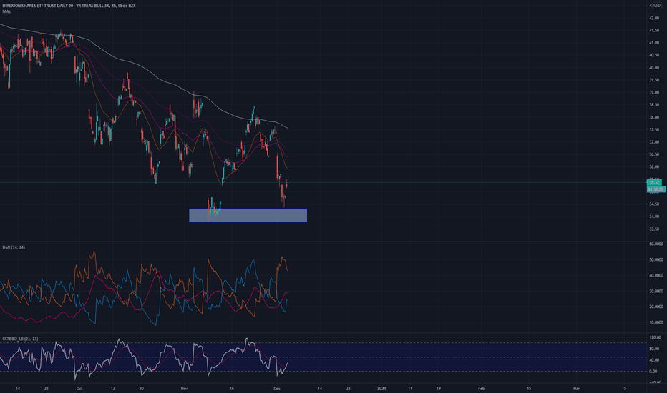This screenshot has height=393, width=667.
Task: Click the bar countdown timer label
Action: (656, 189)
